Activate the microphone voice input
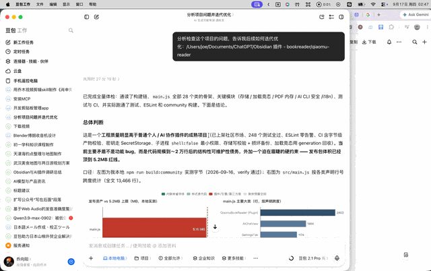 [337, 258]
